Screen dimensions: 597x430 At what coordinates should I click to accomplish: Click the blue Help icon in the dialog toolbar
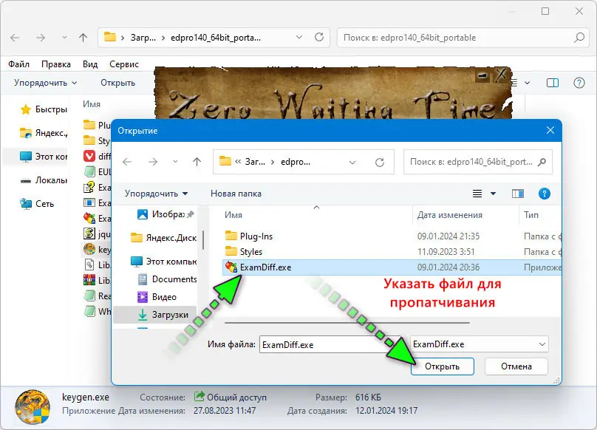pos(544,194)
